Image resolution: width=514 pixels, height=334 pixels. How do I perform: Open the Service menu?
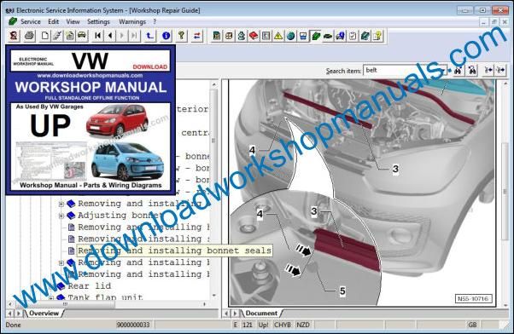point(31,21)
